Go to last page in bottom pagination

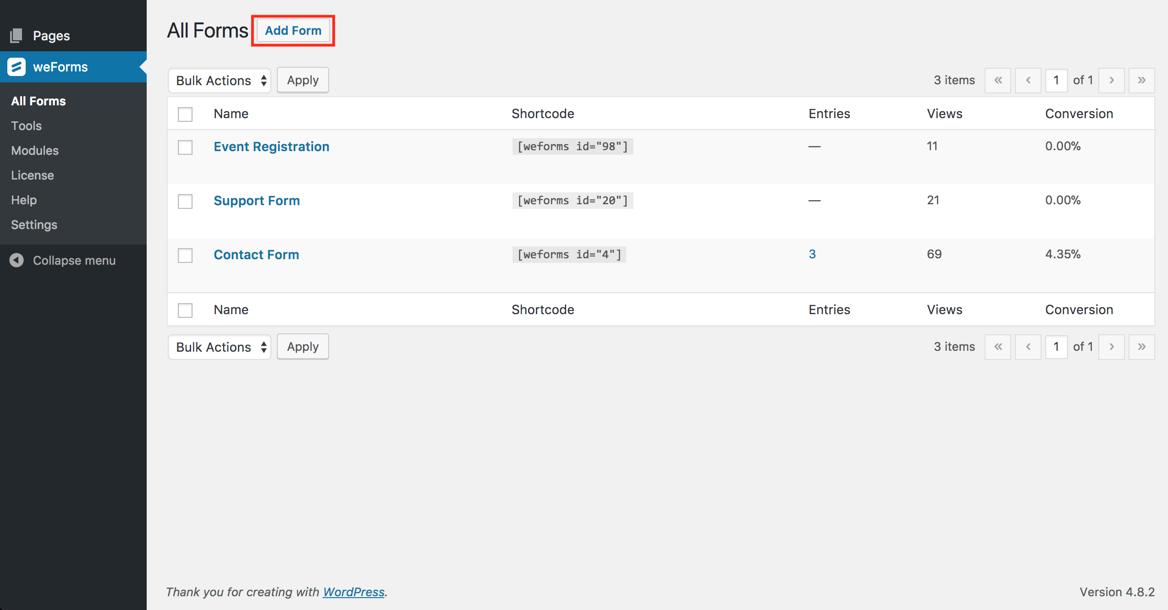[x=1142, y=347]
